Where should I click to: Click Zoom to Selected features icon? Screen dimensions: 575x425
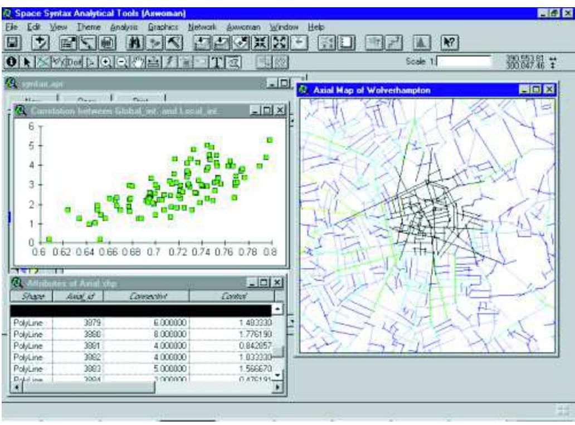[241, 43]
